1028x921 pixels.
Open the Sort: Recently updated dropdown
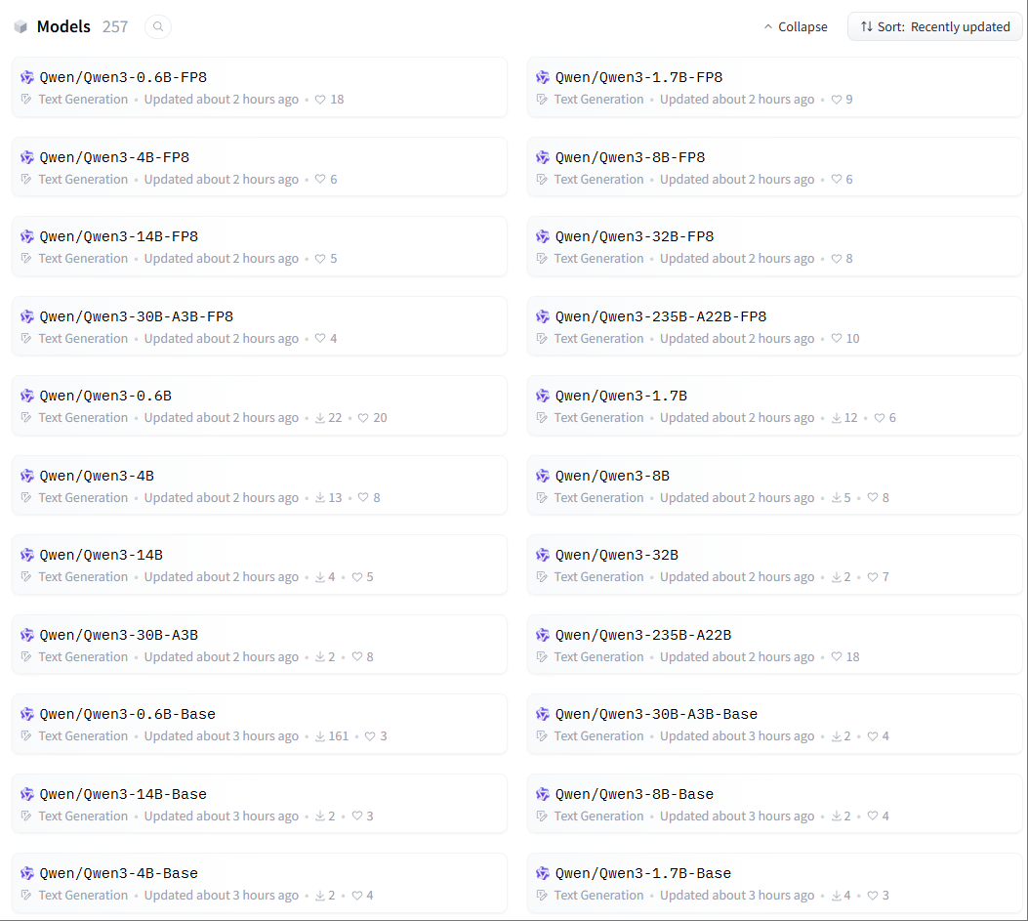click(x=935, y=27)
